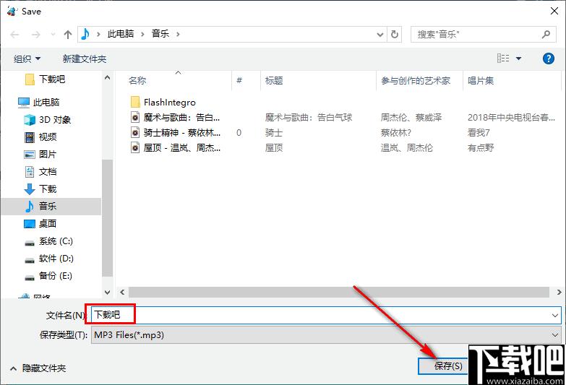Sort by # column header

point(239,80)
